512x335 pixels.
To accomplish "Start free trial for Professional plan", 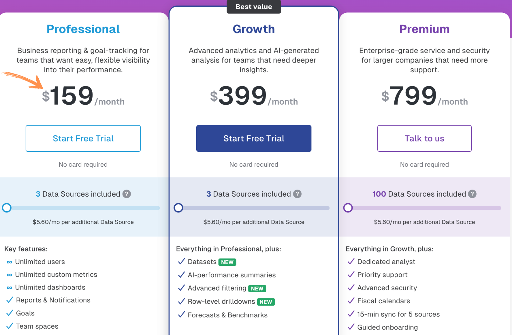I will (83, 138).
